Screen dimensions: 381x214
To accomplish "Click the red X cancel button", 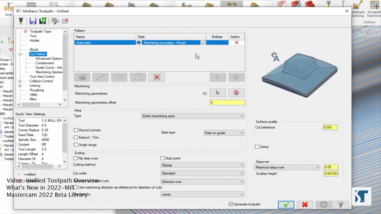I will click(x=305, y=204).
